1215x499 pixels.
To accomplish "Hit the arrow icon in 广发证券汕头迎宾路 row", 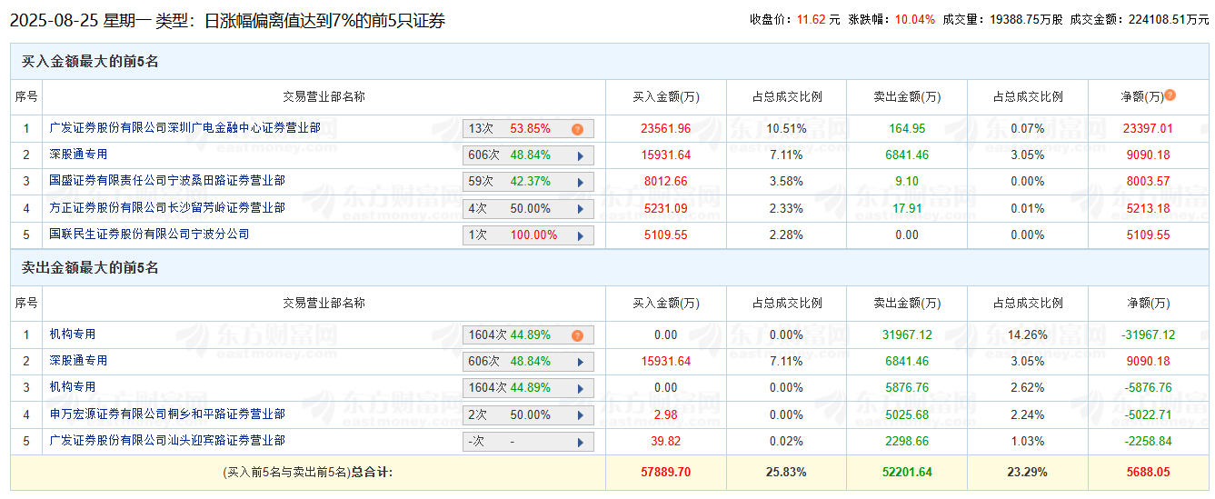I will [581, 442].
